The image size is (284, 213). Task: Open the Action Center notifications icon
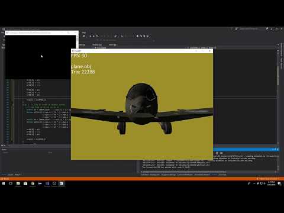coord(279,183)
